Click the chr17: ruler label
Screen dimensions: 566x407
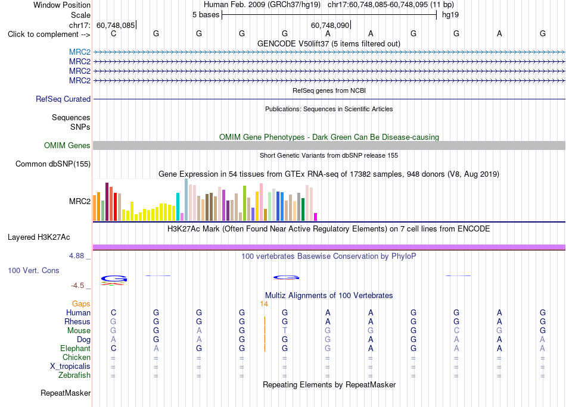tap(80, 25)
